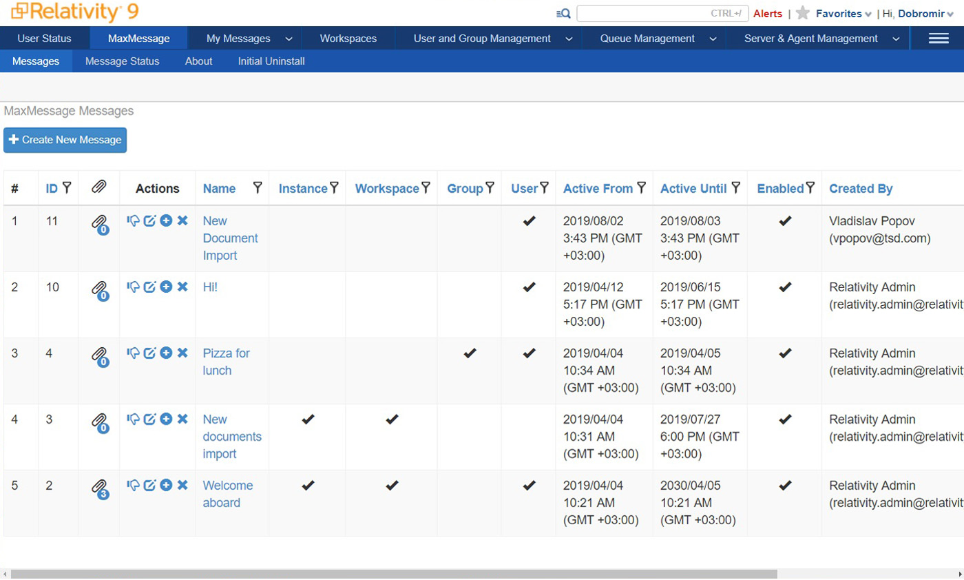
Task: Open the About sub-tab
Action: click(x=199, y=61)
